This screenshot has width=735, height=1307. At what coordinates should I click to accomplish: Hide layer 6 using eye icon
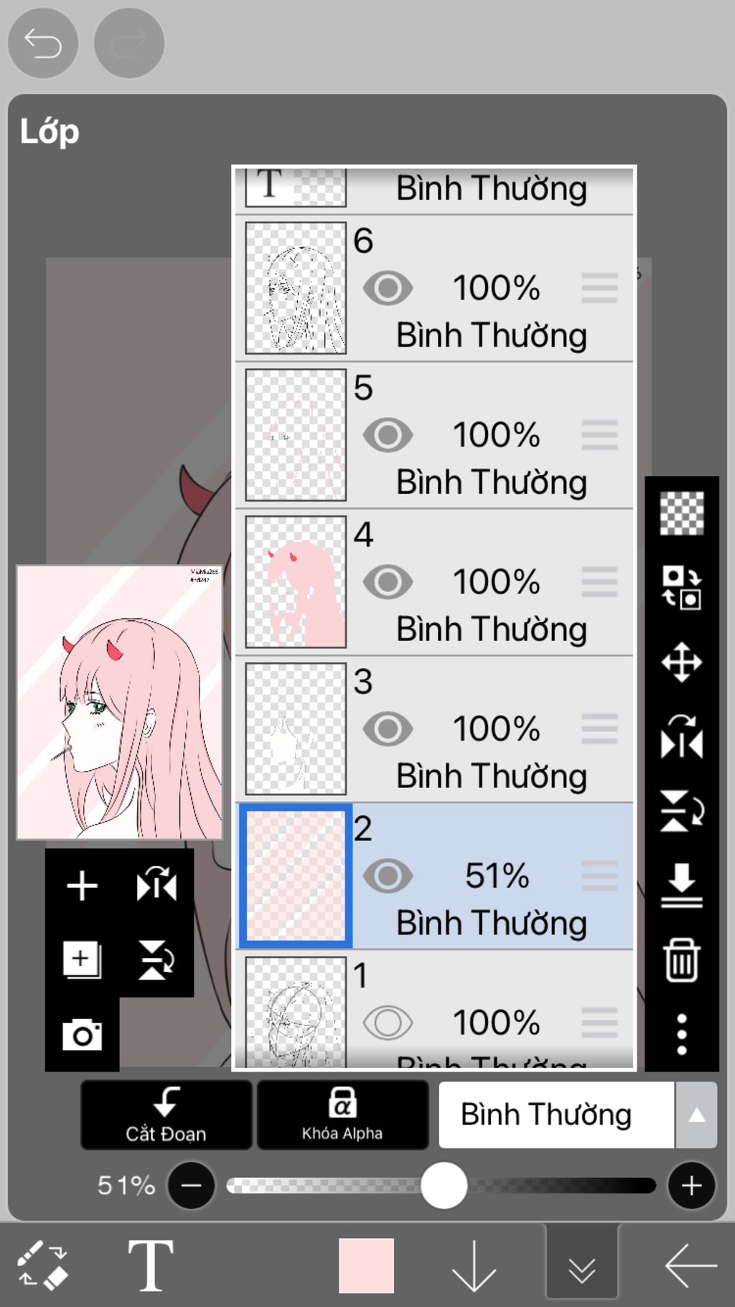pos(388,289)
